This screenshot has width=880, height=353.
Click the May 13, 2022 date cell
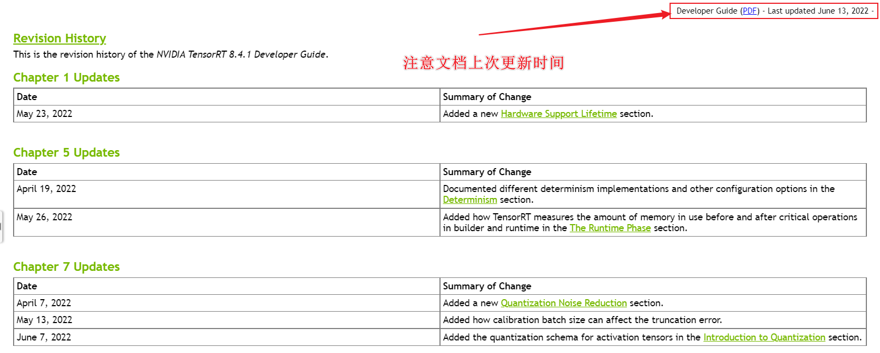(227, 320)
